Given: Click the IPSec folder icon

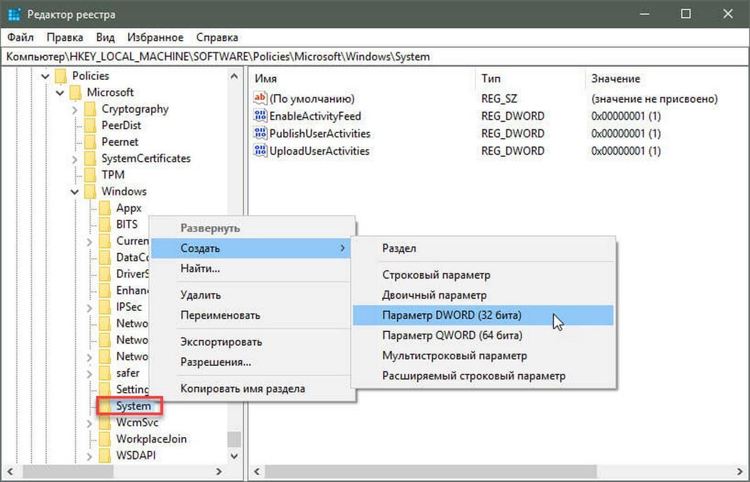Looking at the screenshot, I should 105,307.
